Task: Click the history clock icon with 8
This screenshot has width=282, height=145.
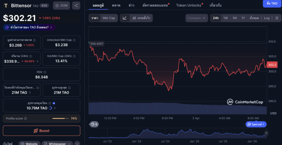Action: point(94,124)
